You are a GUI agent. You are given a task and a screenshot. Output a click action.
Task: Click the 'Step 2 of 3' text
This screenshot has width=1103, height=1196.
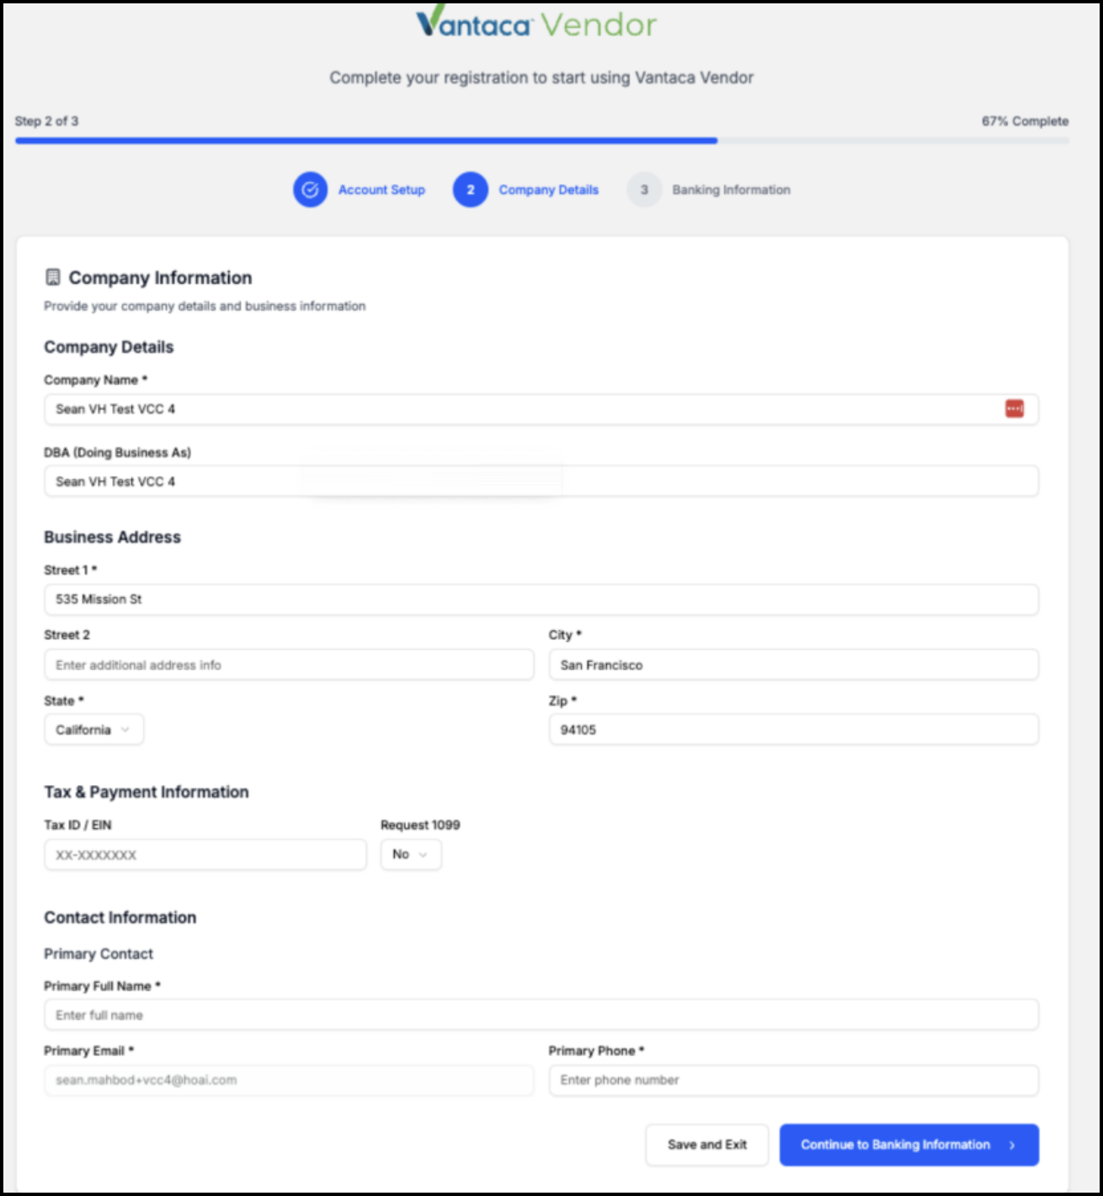pyautogui.click(x=46, y=121)
